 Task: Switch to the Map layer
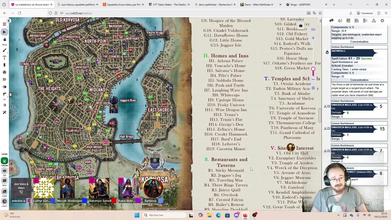tap(4, 181)
